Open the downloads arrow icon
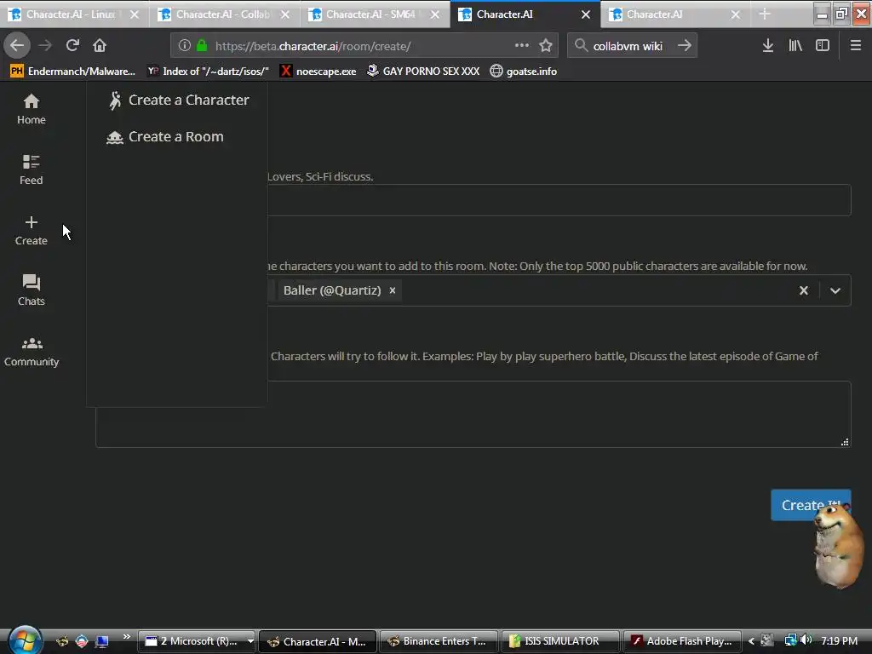This screenshot has height=654, width=872. (x=768, y=46)
